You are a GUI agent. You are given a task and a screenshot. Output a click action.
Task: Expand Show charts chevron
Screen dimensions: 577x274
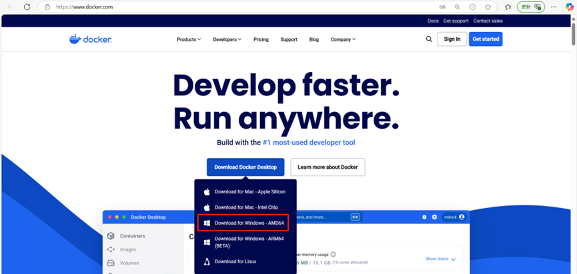click(x=454, y=259)
